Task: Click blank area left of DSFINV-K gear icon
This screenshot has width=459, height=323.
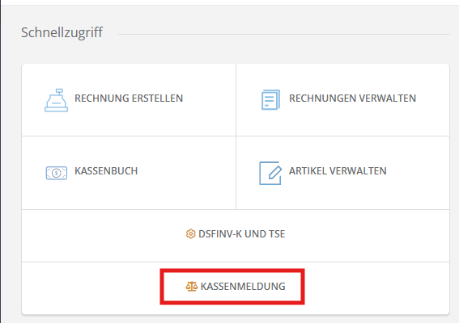Action: 103,236
